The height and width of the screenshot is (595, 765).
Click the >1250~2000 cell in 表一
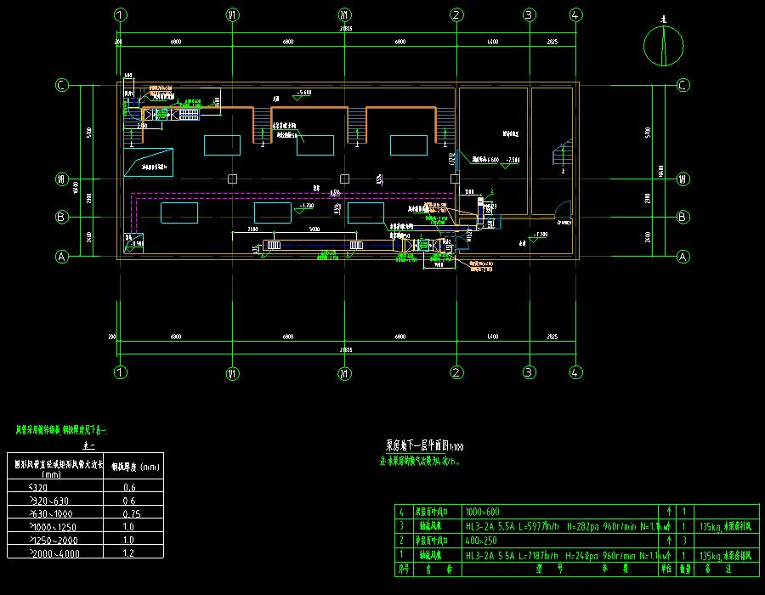55,539
